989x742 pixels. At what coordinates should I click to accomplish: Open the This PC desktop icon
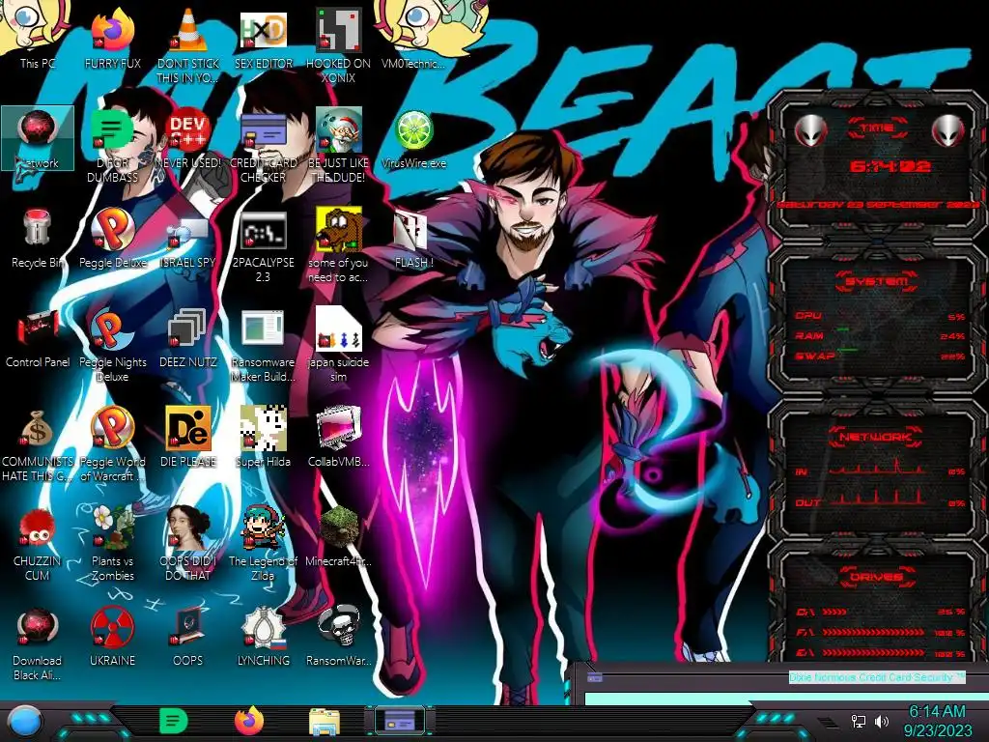(38, 38)
